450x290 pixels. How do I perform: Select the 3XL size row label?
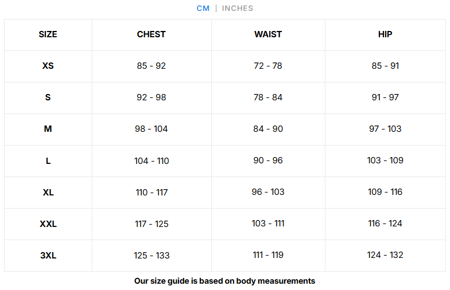pos(48,256)
